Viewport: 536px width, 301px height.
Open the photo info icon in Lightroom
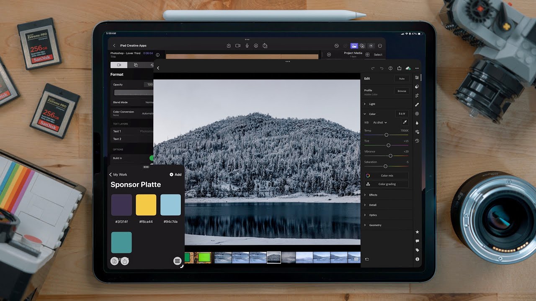(x=417, y=259)
